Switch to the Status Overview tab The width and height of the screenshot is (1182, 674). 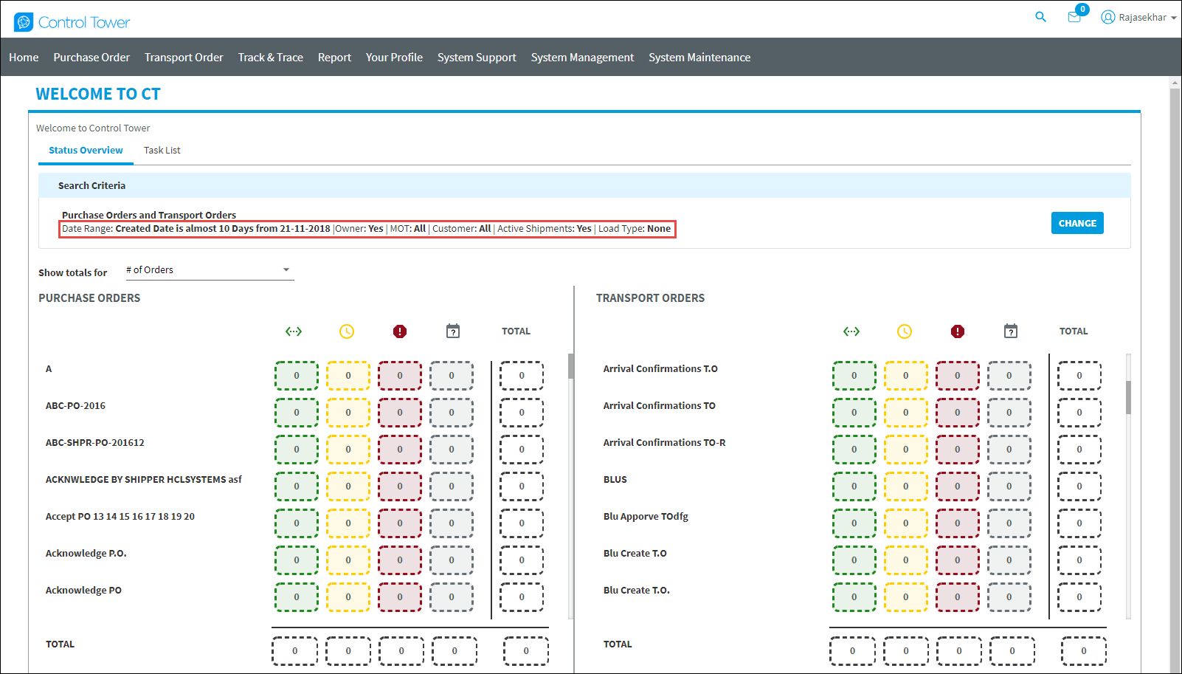pyautogui.click(x=86, y=151)
